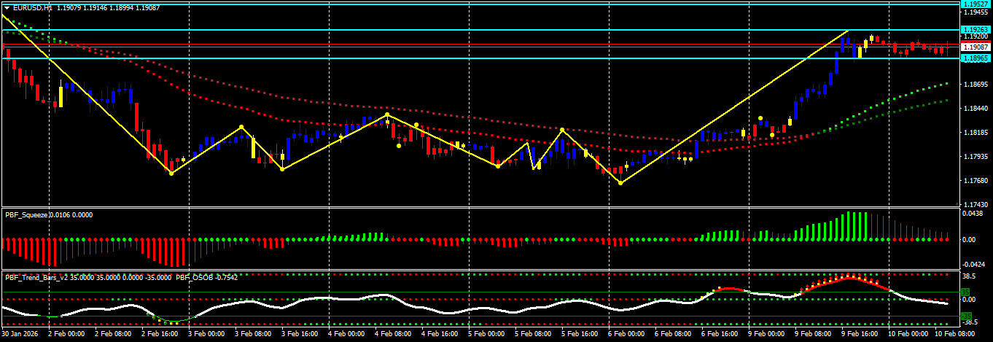
Task: Click the EURUSD,H1 chart title text
Action: (x=32, y=7)
